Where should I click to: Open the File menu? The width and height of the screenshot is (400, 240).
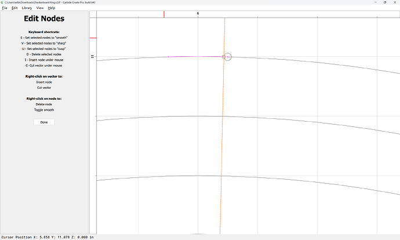(5, 8)
